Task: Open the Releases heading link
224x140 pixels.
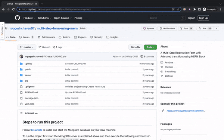Action: coord(166,87)
